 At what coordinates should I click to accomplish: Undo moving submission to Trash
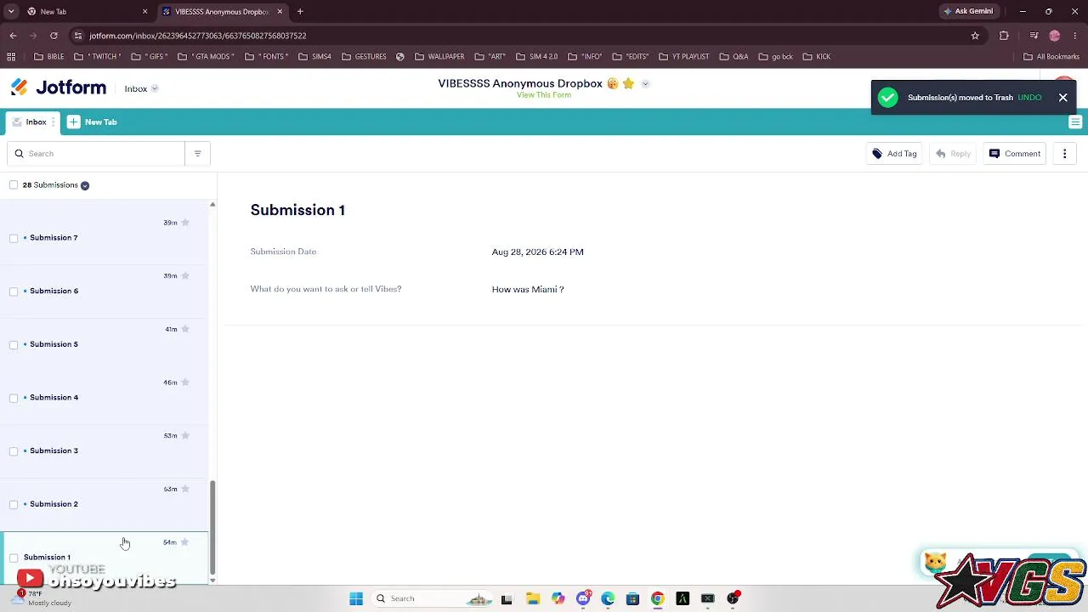pos(1029,98)
